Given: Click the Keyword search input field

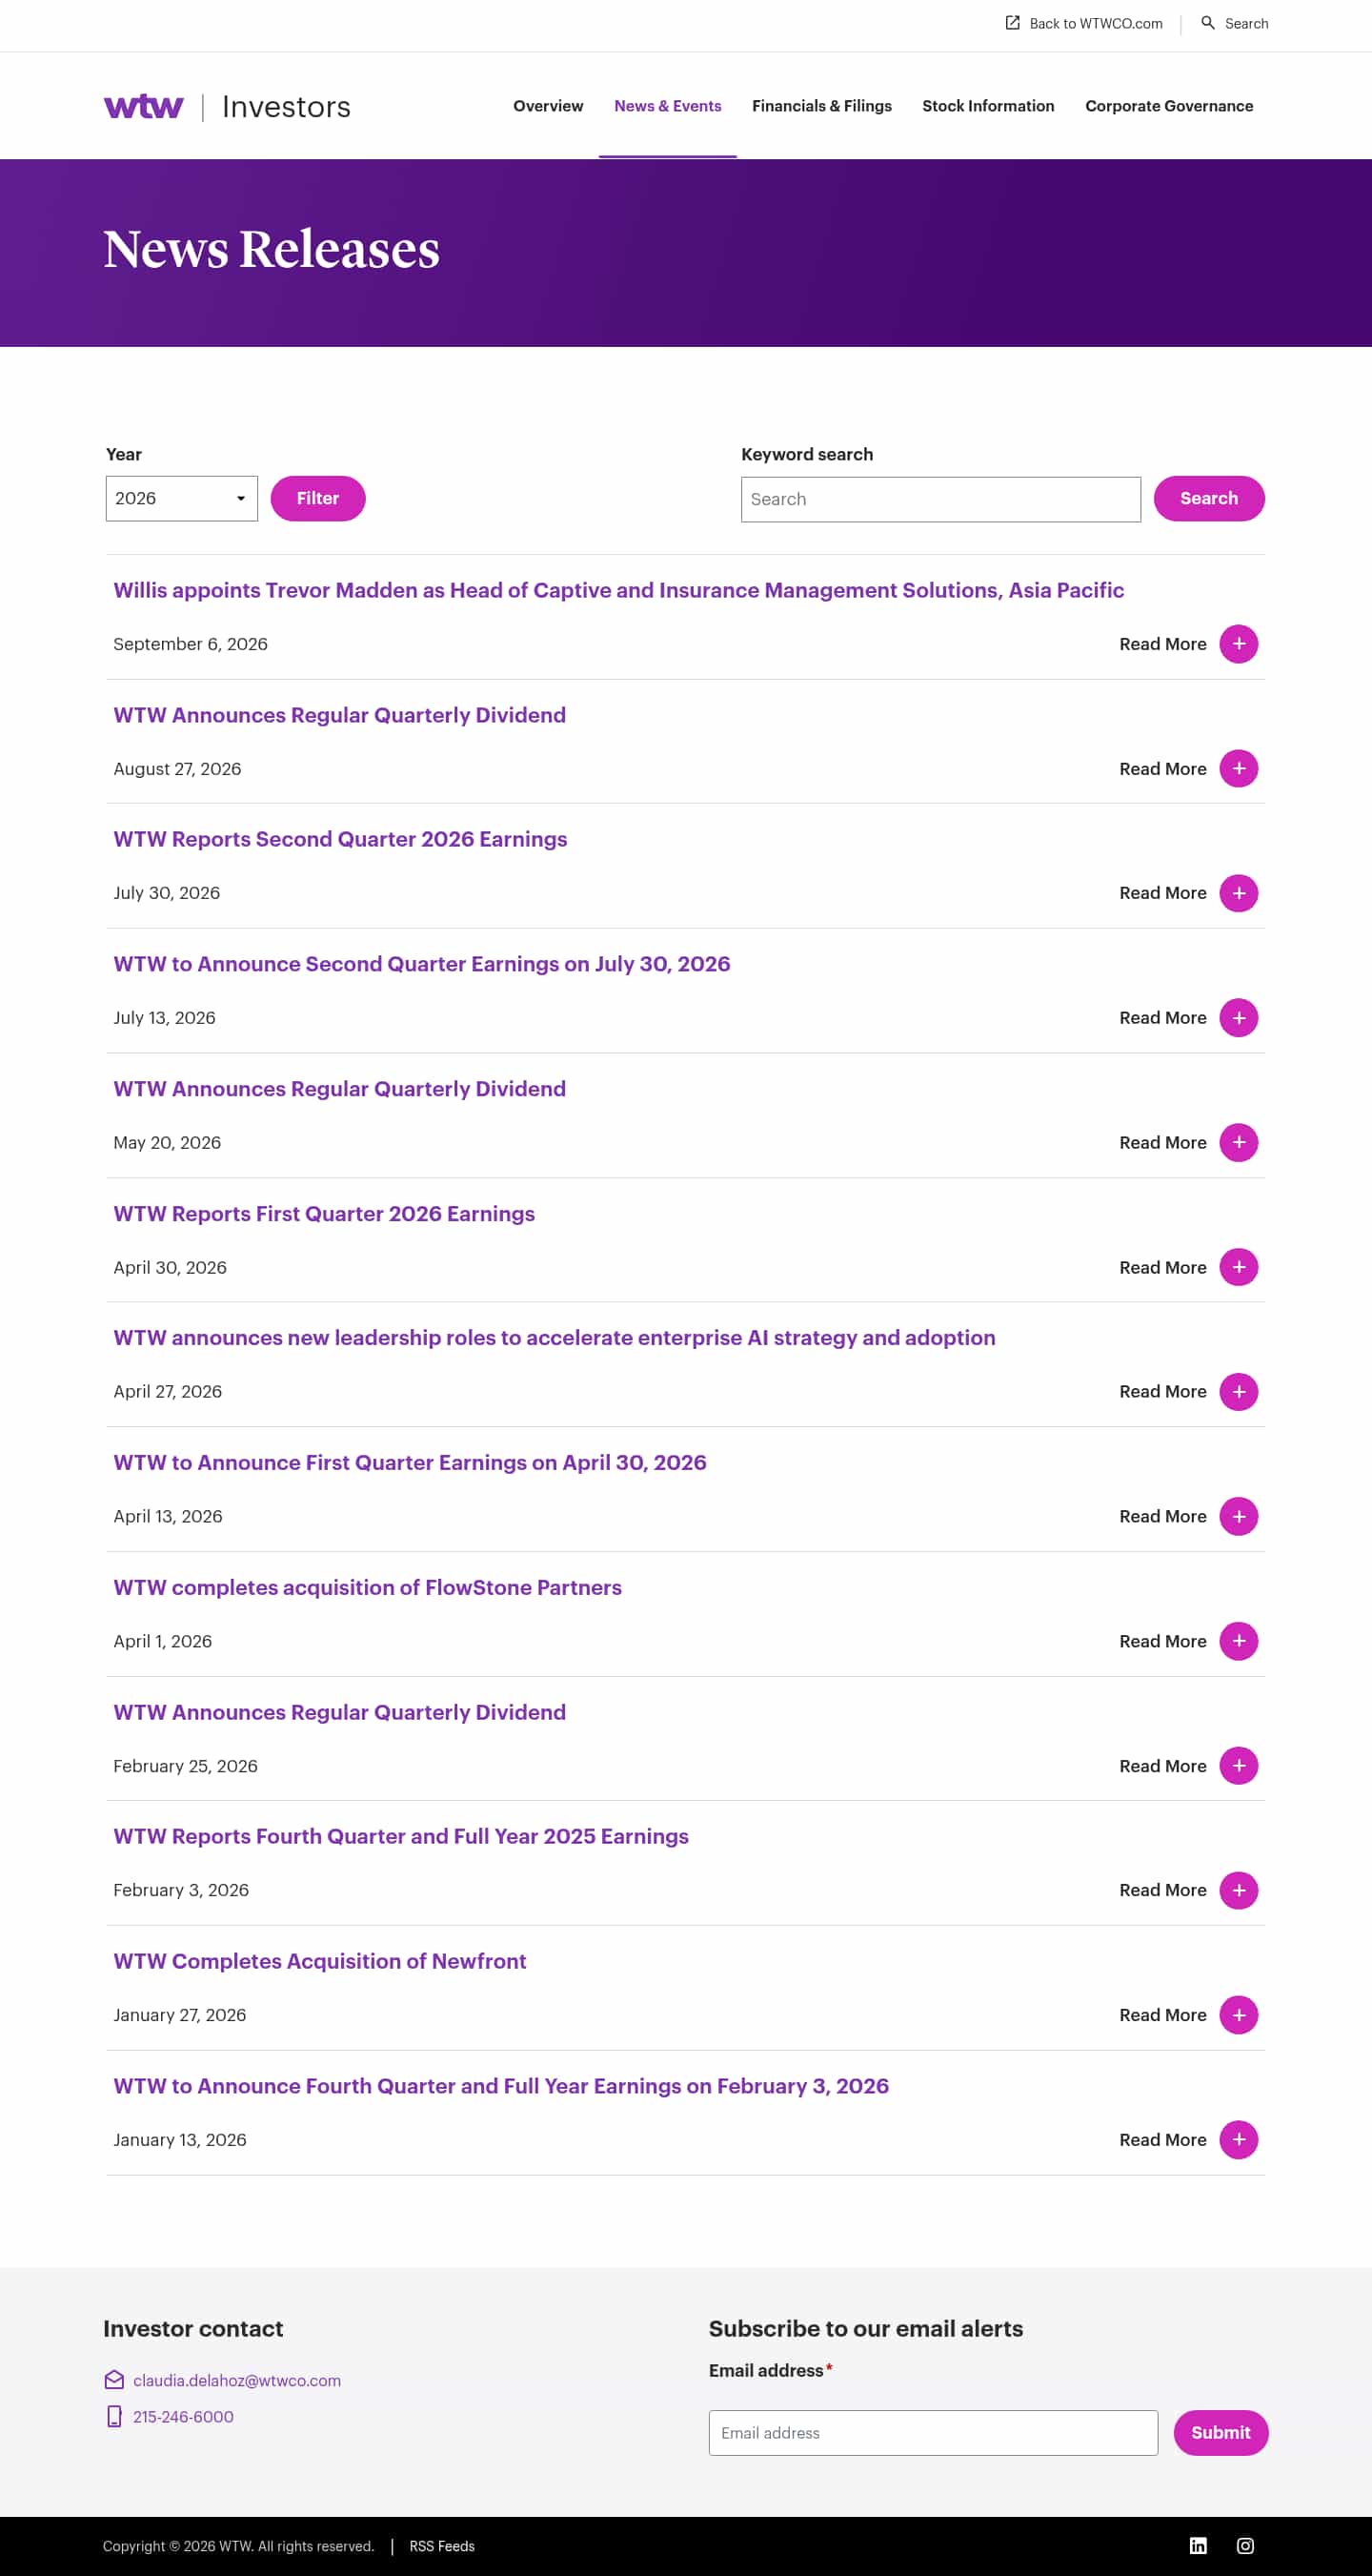Looking at the screenshot, I should (x=940, y=499).
